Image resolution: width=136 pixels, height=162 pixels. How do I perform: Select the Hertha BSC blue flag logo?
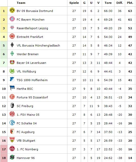[12, 88]
